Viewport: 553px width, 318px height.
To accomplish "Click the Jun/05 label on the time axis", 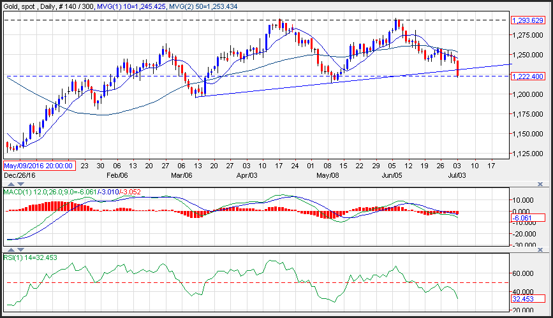I will point(390,174).
